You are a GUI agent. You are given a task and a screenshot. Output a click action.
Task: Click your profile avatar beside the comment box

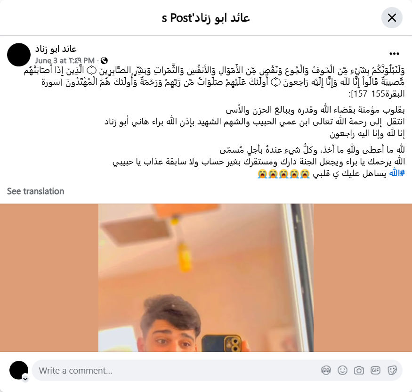click(19, 370)
